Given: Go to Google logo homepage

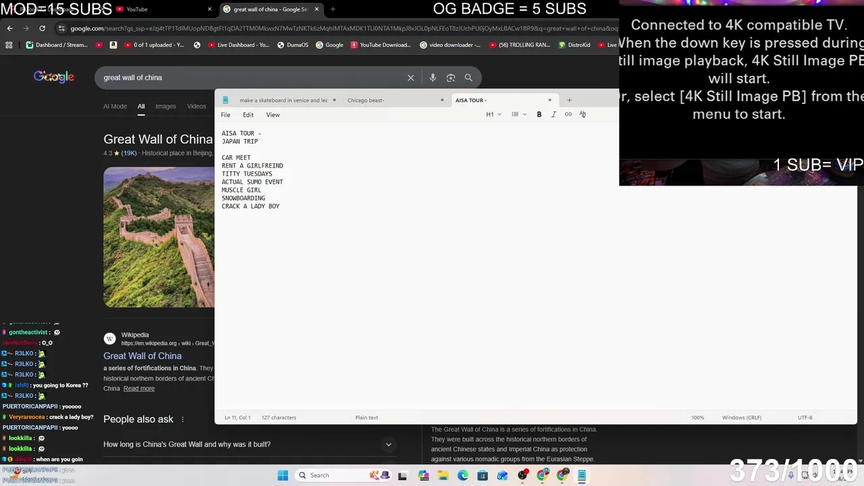Looking at the screenshot, I should [54, 77].
